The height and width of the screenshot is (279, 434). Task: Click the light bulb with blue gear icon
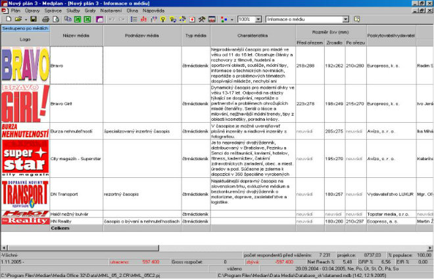[x=173, y=19]
